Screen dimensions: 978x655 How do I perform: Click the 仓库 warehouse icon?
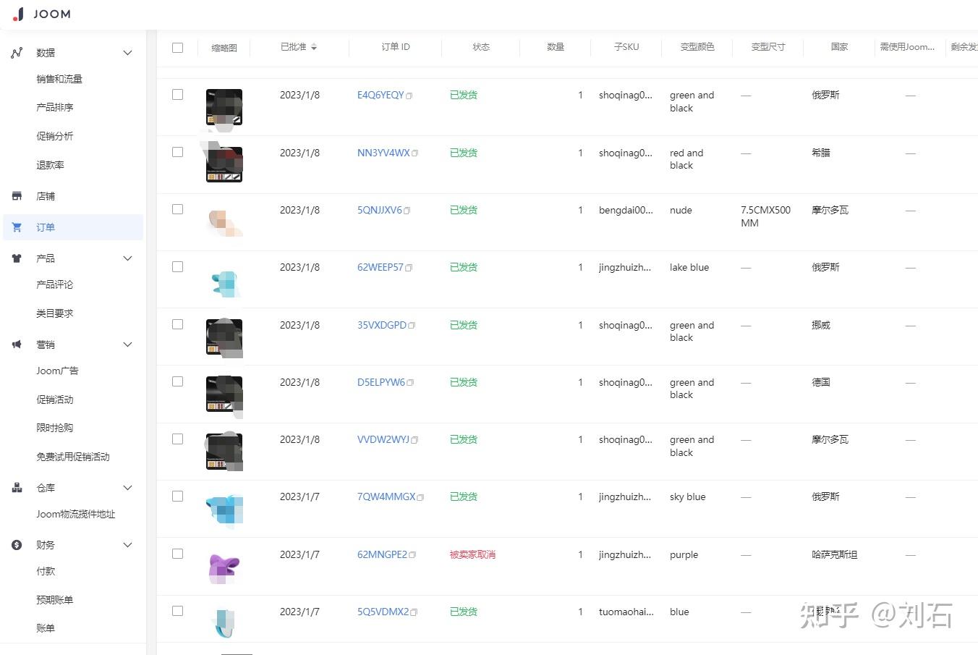pyautogui.click(x=16, y=487)
